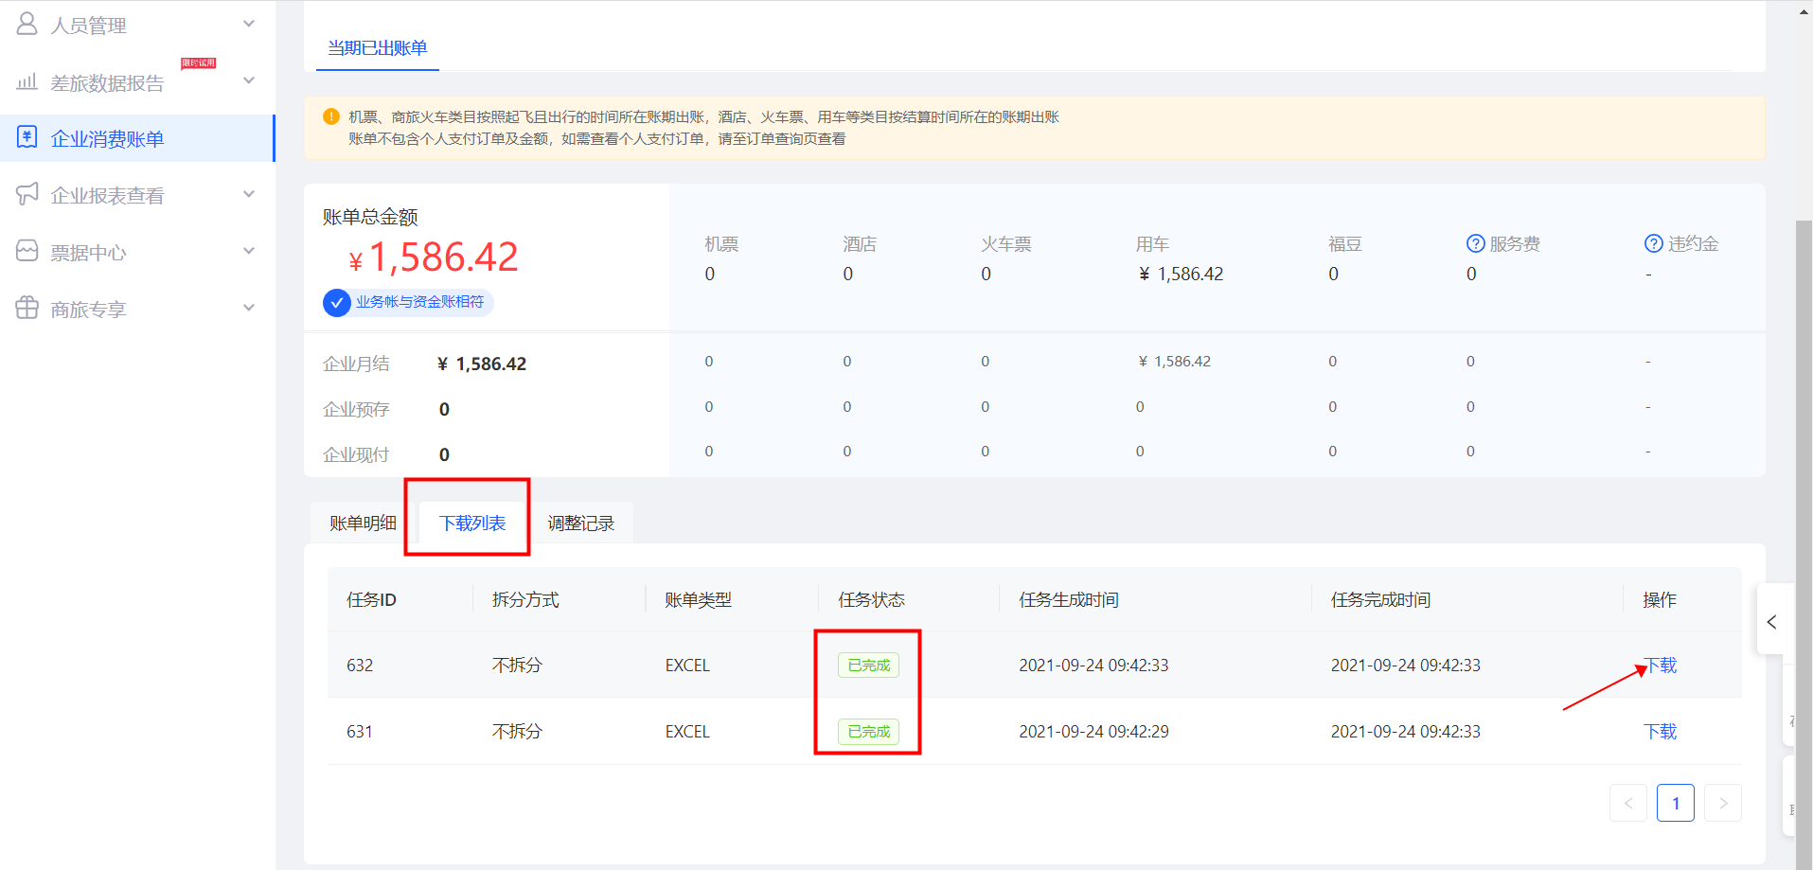Click the 已完成 status tag of task 632
The image size is (1813, 870).
click(x=868, y=665)
